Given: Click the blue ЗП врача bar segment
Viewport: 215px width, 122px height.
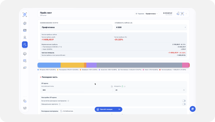Looking at the screenshot, I should 49,65.
